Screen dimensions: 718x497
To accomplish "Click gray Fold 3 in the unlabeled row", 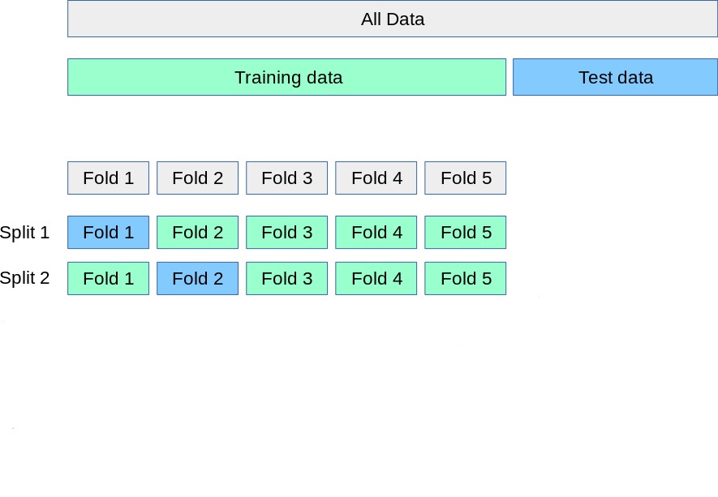I will pos(286,178).
